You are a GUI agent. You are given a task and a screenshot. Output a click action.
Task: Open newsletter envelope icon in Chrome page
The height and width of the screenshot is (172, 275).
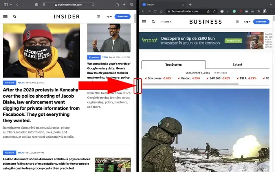[x=237, y=22]
